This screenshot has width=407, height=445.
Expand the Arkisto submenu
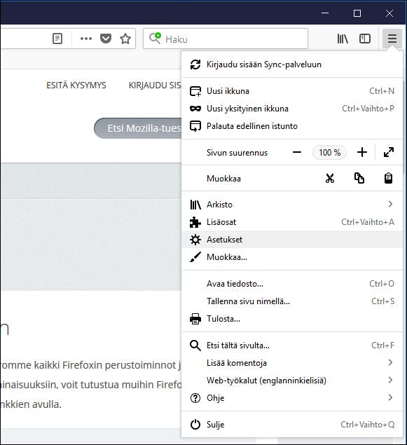(292, 205)
